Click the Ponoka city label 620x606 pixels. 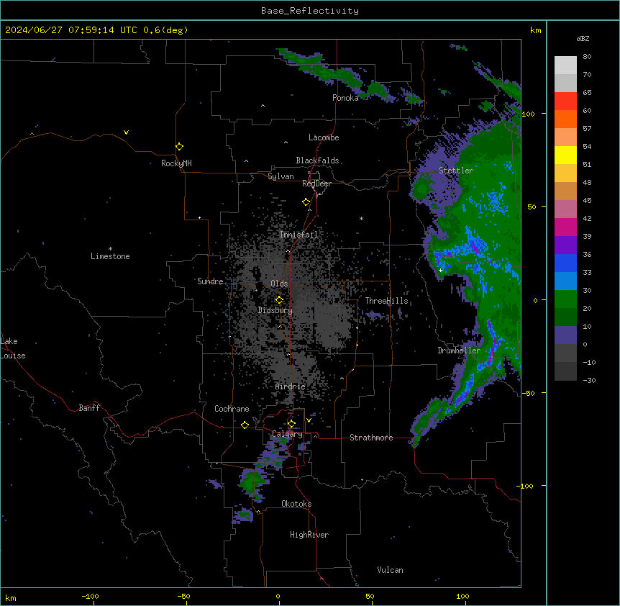(345, 98)
